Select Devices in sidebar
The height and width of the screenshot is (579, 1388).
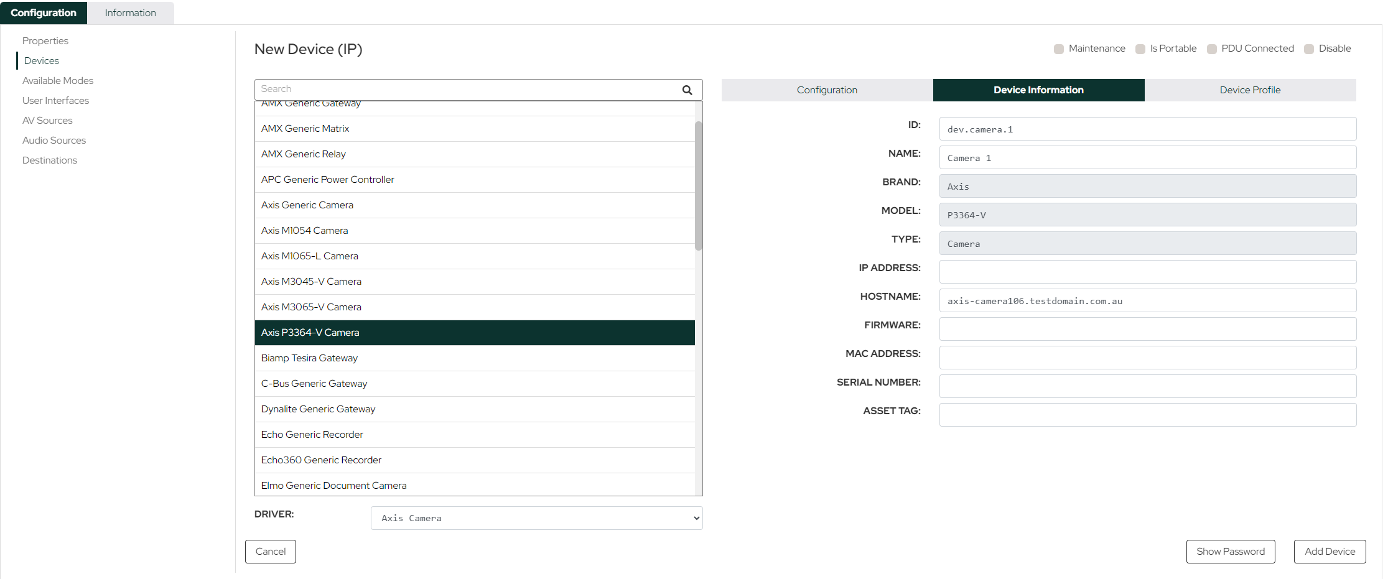42,61
